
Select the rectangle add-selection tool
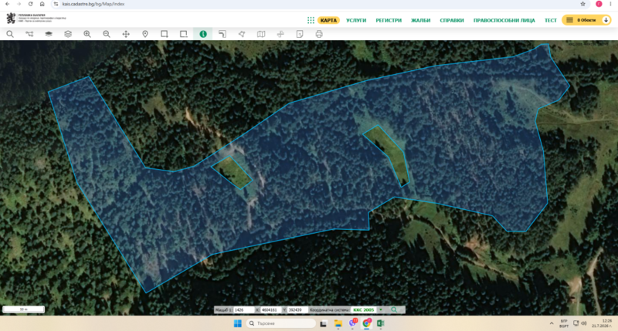pyautogui.click(x=165, y=34)
